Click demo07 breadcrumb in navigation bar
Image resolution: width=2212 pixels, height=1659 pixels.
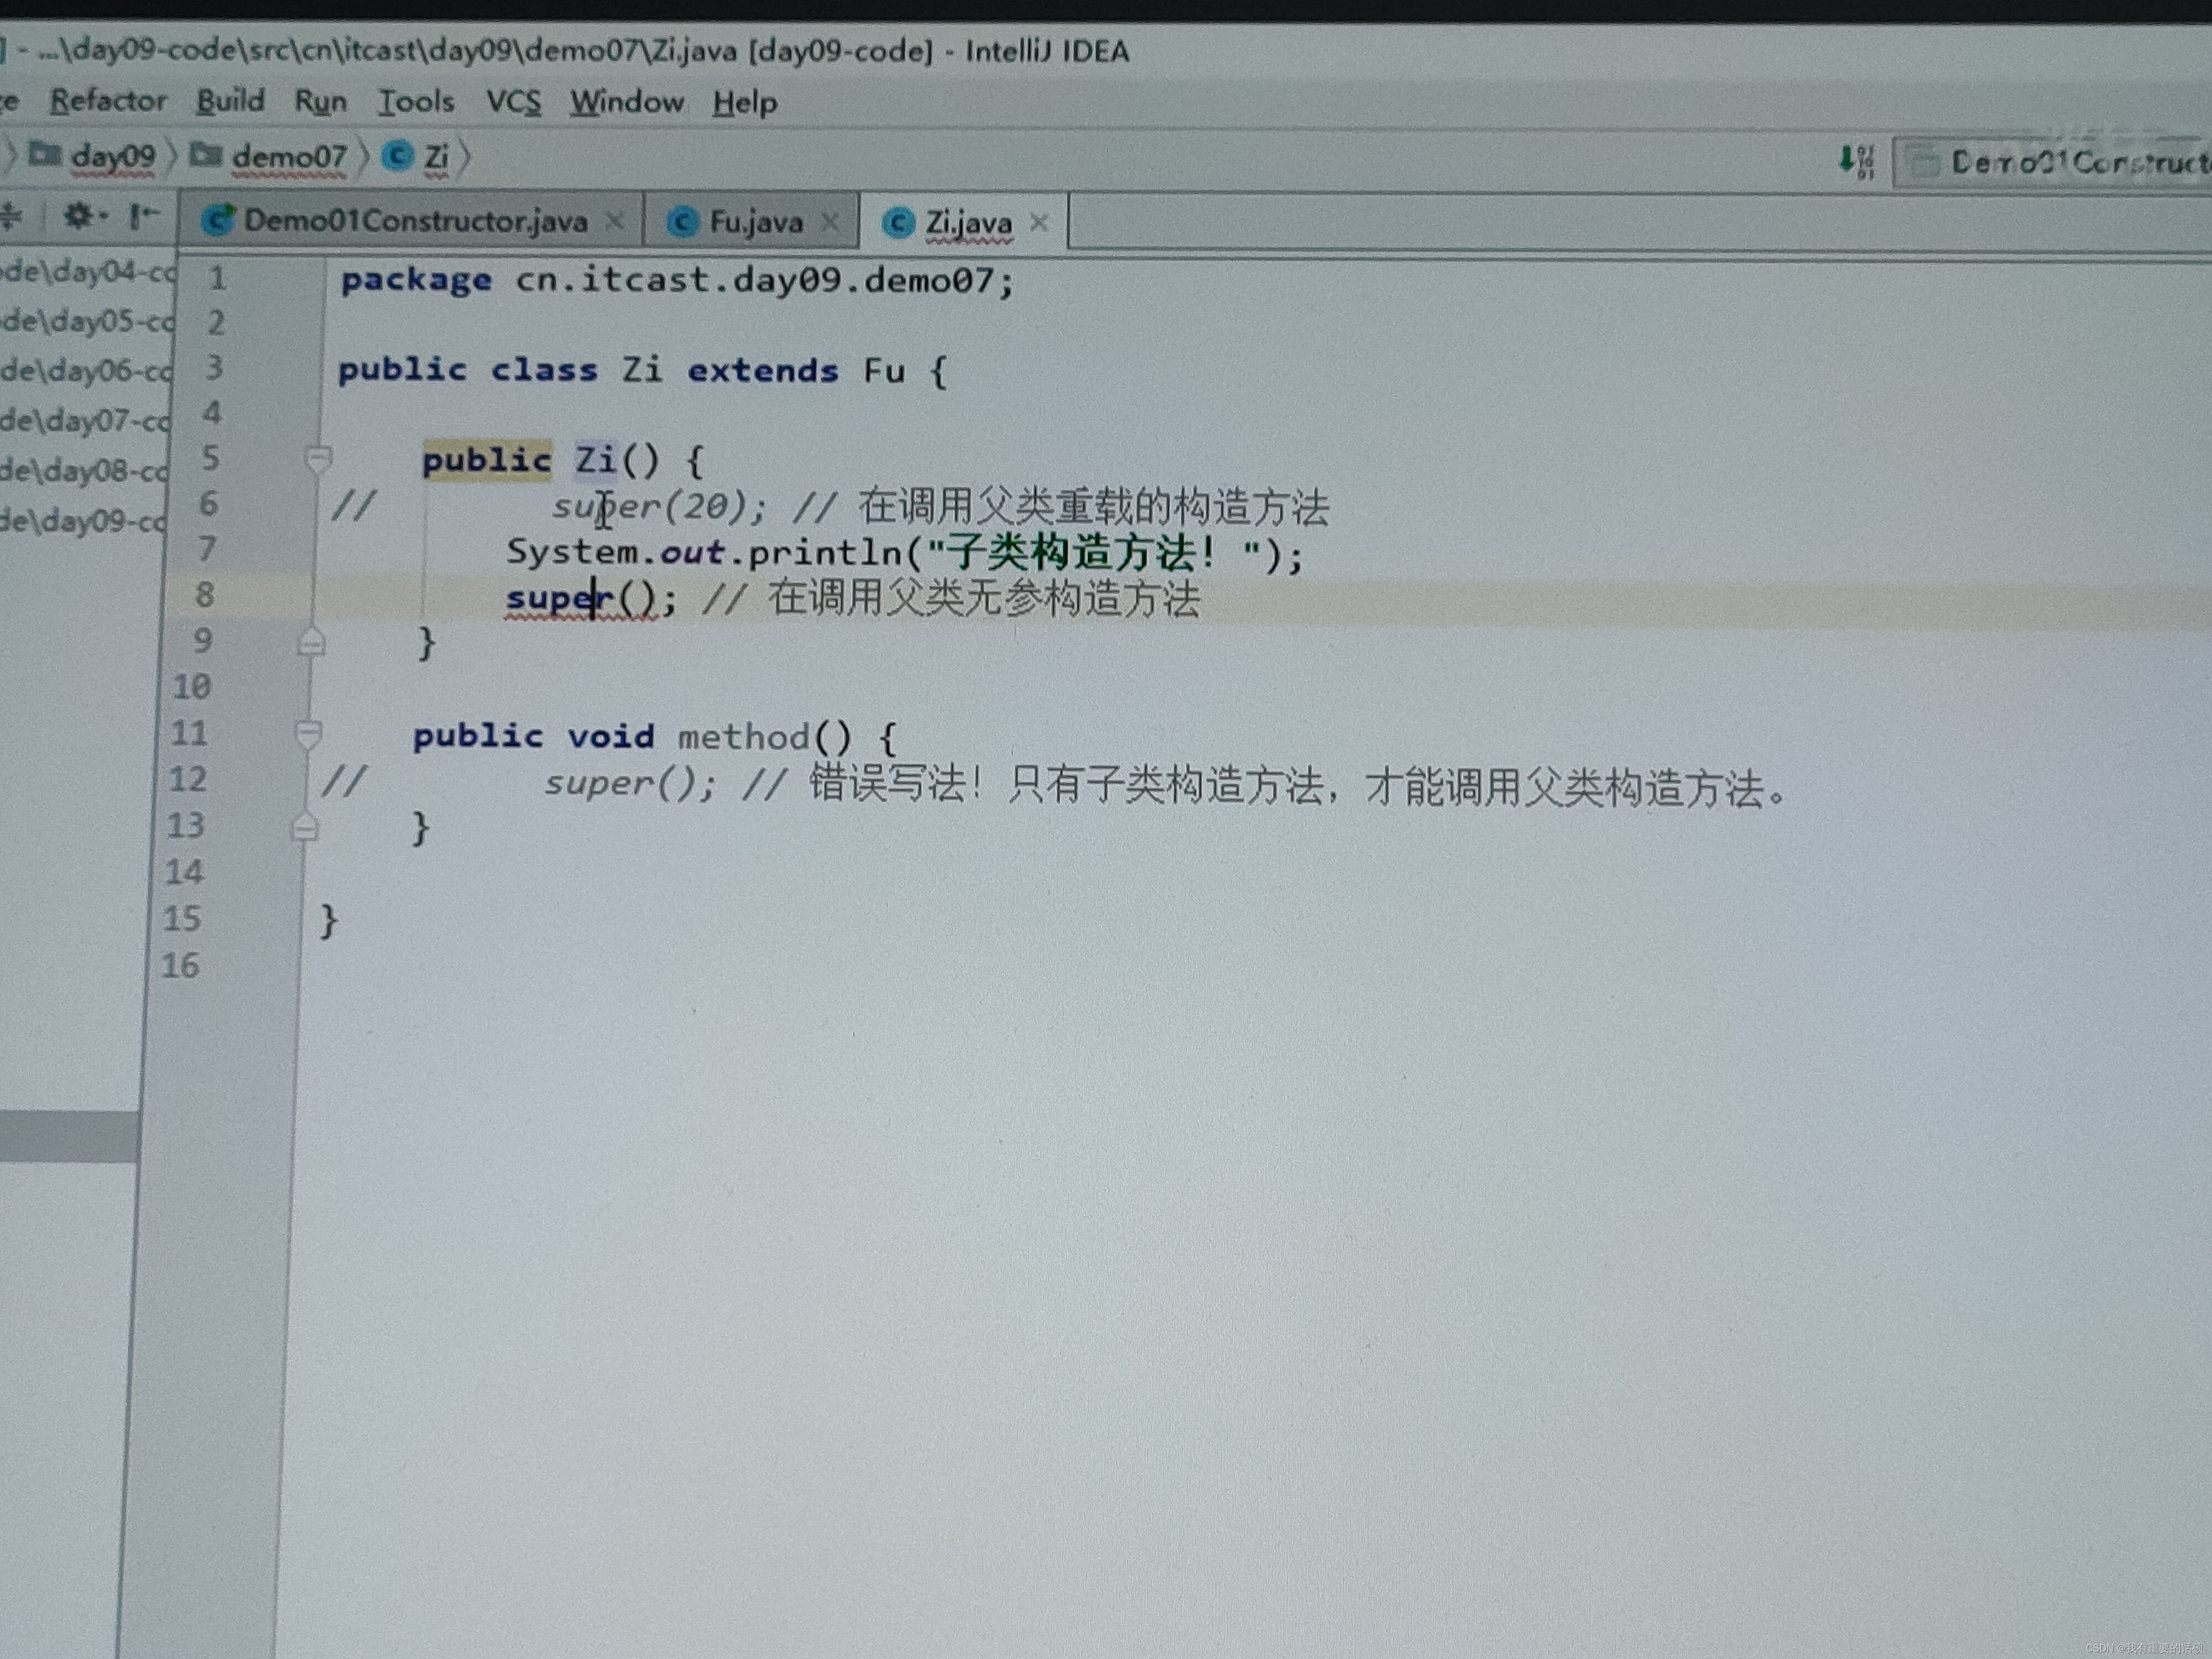(x=288, y=157)
